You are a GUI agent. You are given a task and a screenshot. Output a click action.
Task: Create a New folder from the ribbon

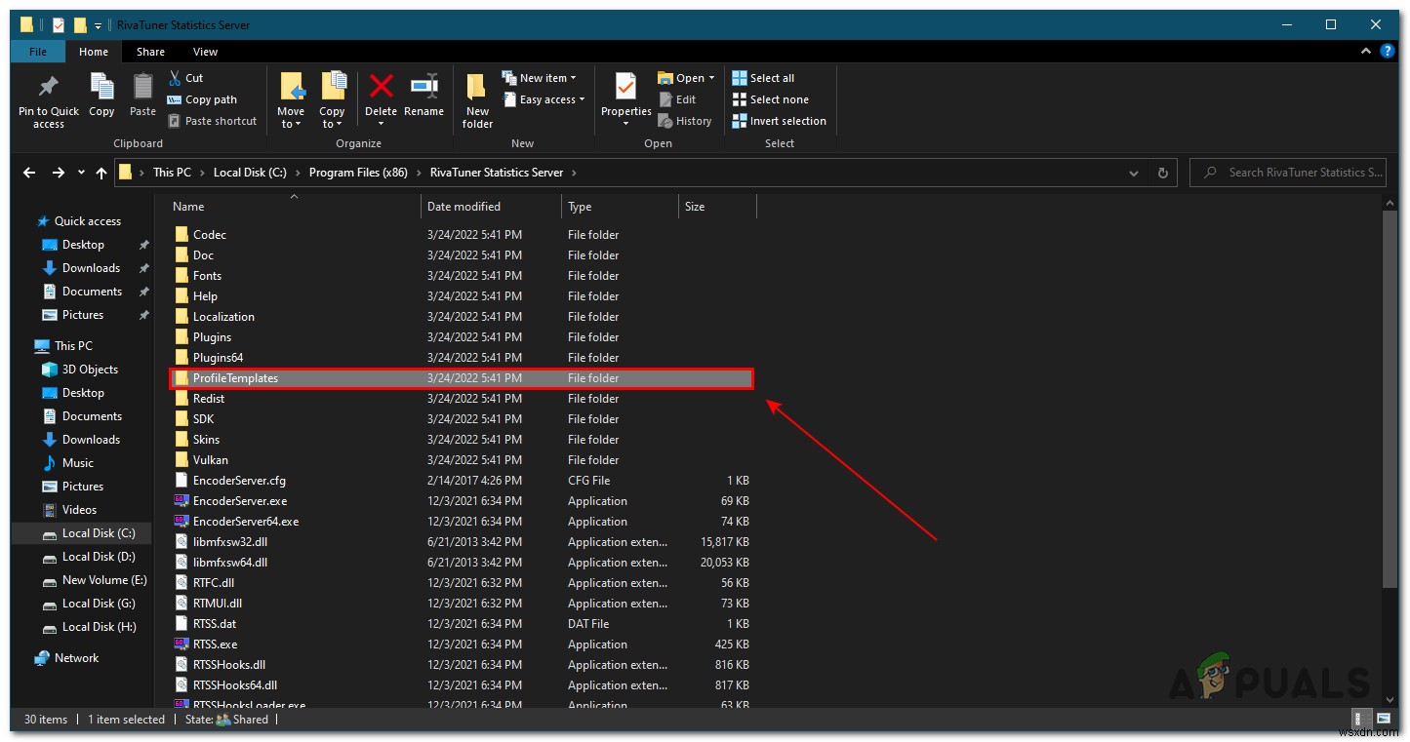tap(477, 99)
